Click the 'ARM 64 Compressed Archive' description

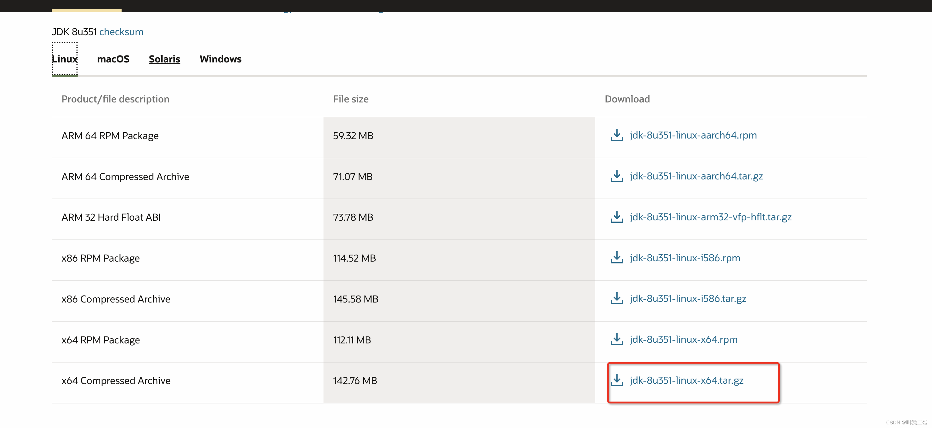[x=125, y=176]
